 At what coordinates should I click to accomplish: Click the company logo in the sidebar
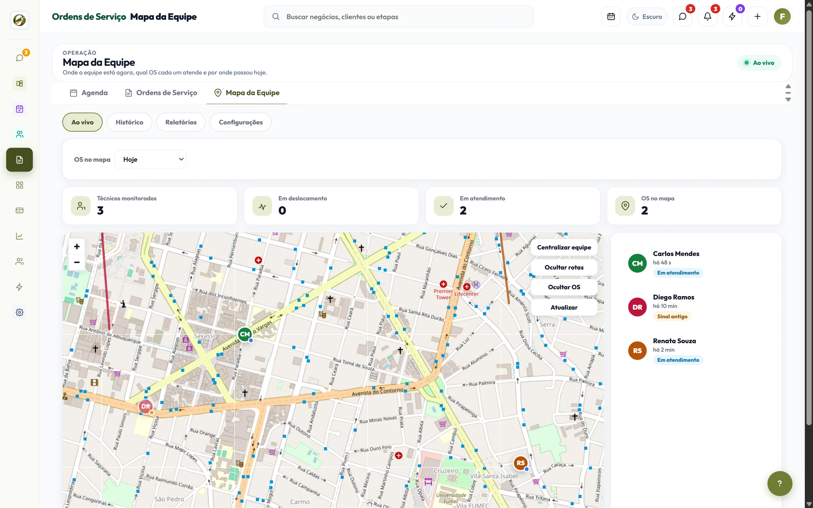[x=19, y=20]
